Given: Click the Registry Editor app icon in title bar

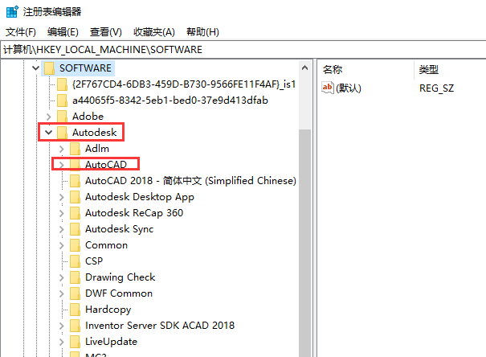Looking at the screenshot, I should pos(12,12).
